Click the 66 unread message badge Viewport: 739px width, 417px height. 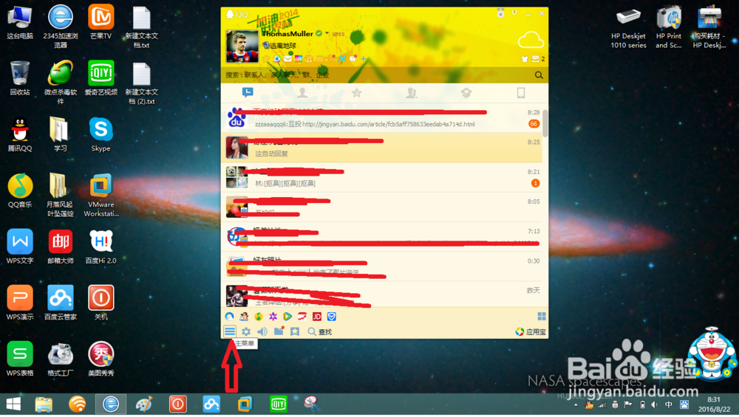[x=534, y=124]
